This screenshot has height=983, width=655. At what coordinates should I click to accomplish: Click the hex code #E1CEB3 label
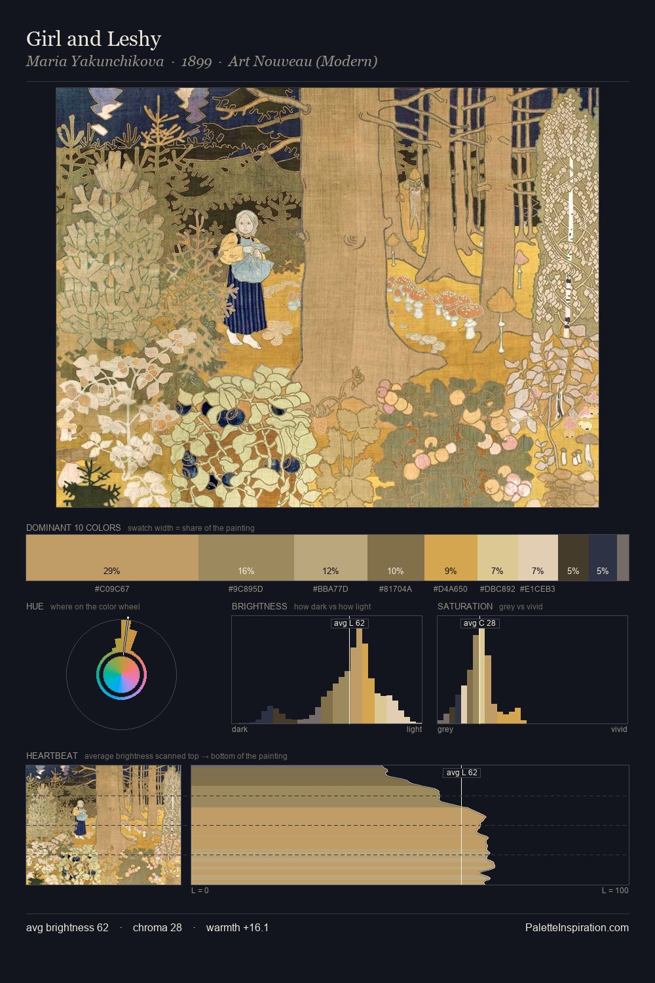(x=538, y=589)
